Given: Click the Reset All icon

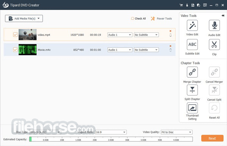Looking at the screenshot, I should click(x=214, y=108).
